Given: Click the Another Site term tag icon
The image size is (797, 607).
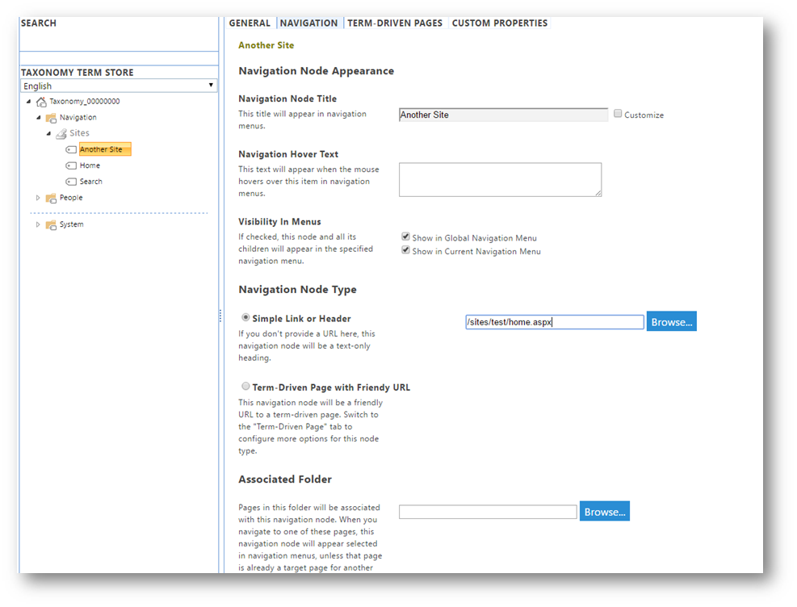Looking at the screenshot, I should [71, 150].
